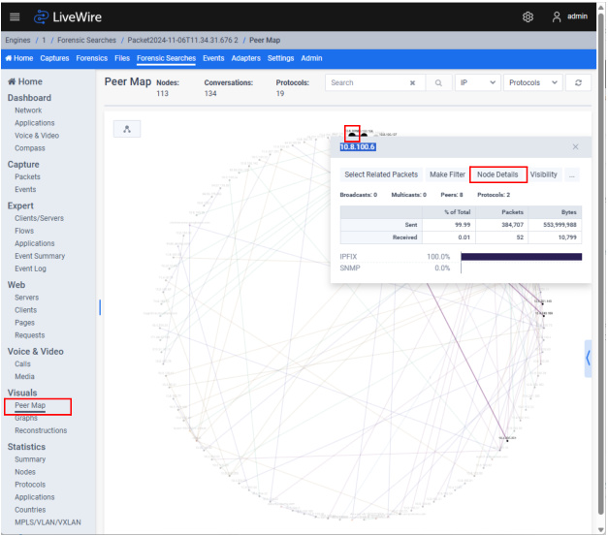608x536 pixels.
Task: Close the 10.8.100.6 node popup
Action: pyautogui.click(x=575, y=147)
